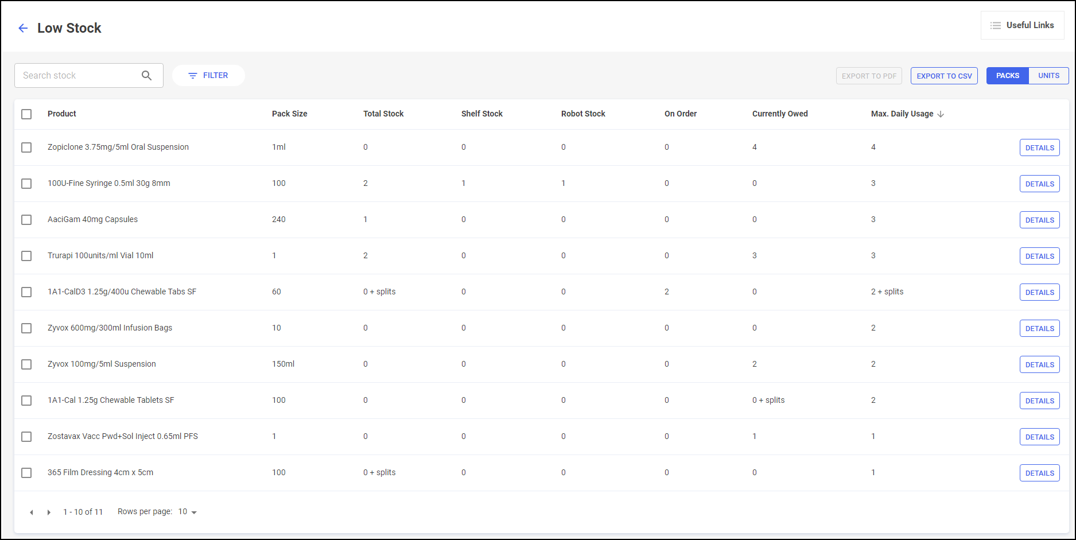Screen dimensions: 1076x540
Task: Open the Filter options
Action: [208, 76]
